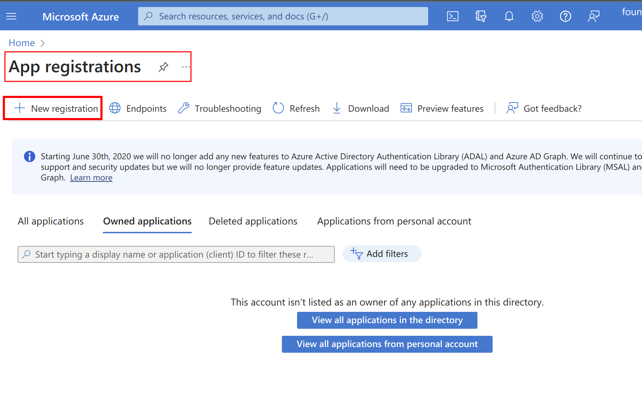Screen dimensions: 642x395
Task: Click Add filters control
Action: (382, 254)
